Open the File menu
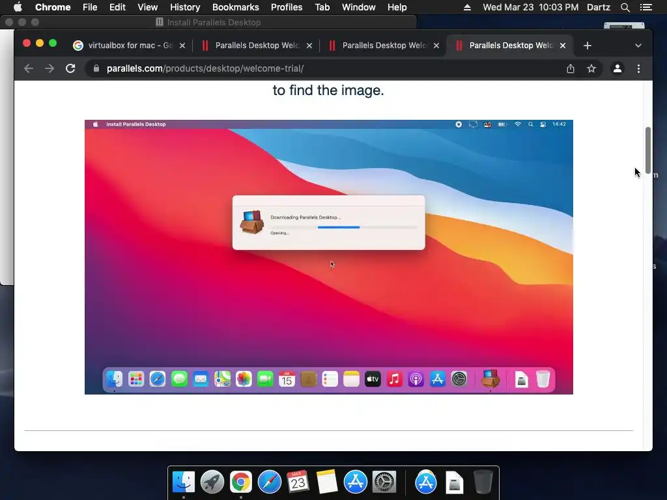667x500 pixels. [x=90, y=7]
